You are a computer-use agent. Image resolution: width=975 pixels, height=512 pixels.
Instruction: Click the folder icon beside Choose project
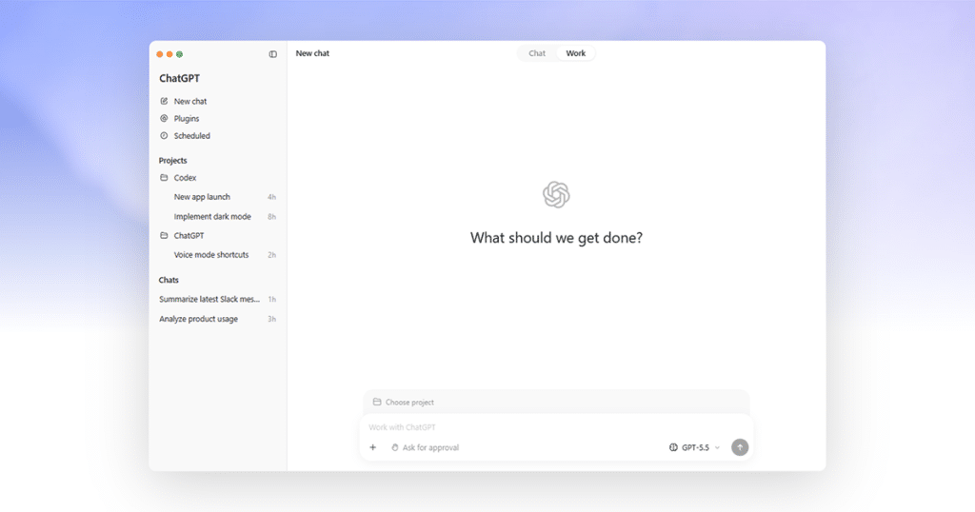(377, 402)
